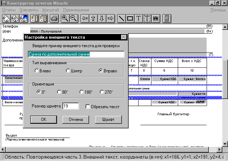Click the print report toolbar icon
The height and width of the screenshot is (161, 228).
point(54,18)
